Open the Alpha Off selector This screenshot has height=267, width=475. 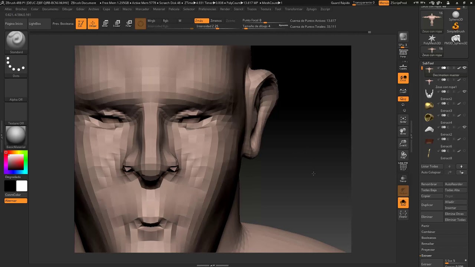pos(16,90)
